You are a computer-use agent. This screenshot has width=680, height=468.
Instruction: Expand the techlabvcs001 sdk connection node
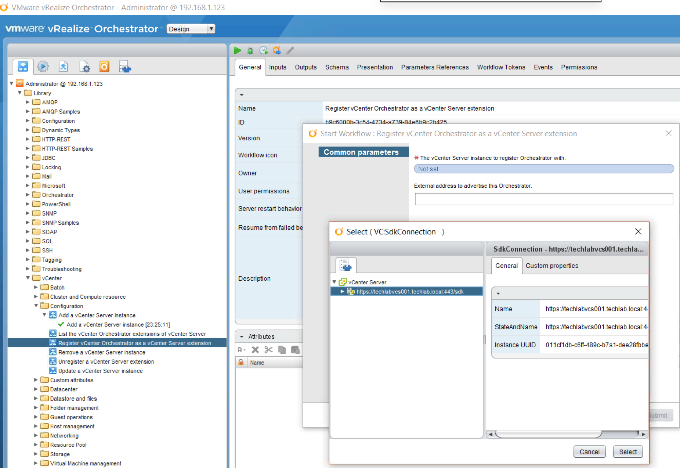tap(342, 291)
